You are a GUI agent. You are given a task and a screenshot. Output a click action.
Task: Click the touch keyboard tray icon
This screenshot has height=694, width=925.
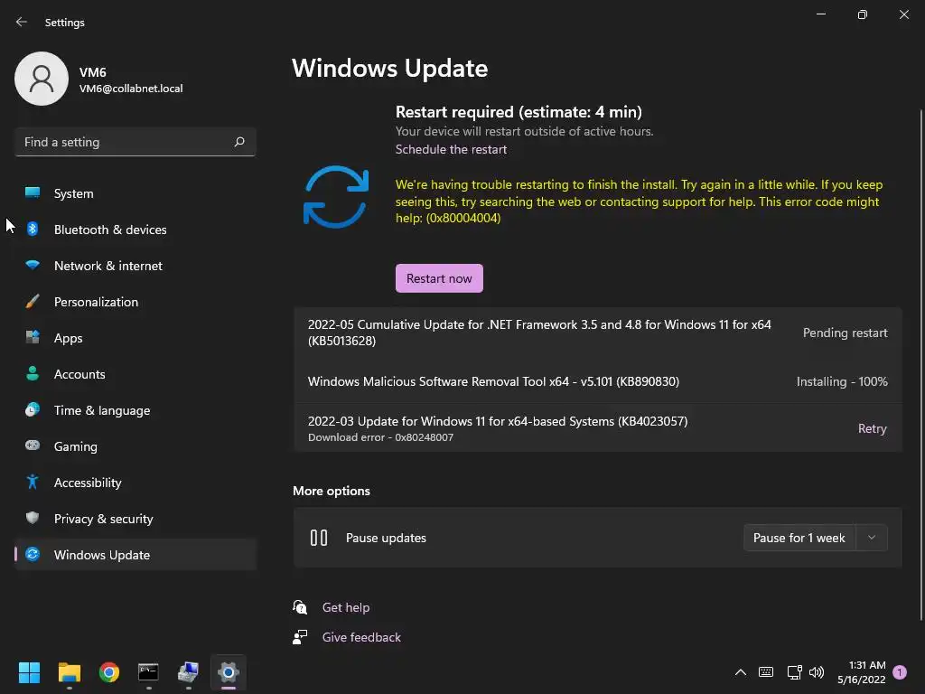coord(766,672)
